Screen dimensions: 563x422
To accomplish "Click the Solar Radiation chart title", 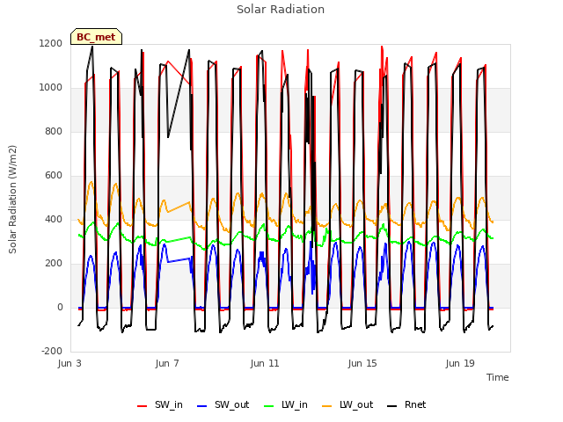I will click(x=281, y=10).
